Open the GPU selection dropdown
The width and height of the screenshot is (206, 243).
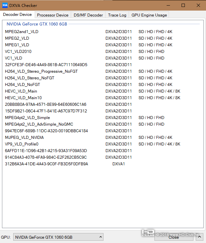pyautogui.click(x=58, y=237)
